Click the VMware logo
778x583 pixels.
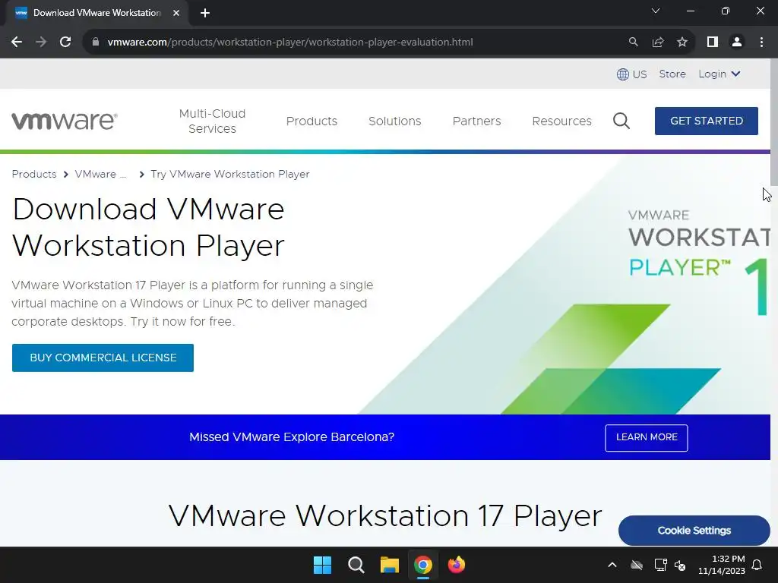tap(65, 121)
